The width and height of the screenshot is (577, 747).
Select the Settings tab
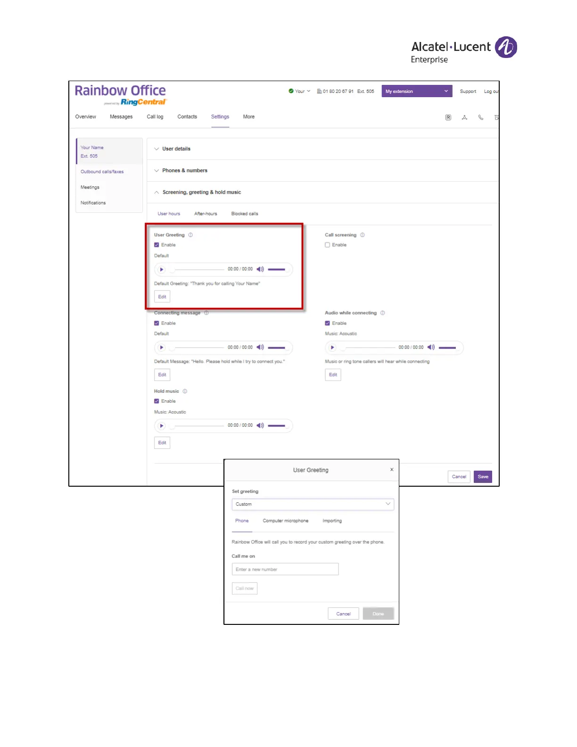tap(220, 116)
